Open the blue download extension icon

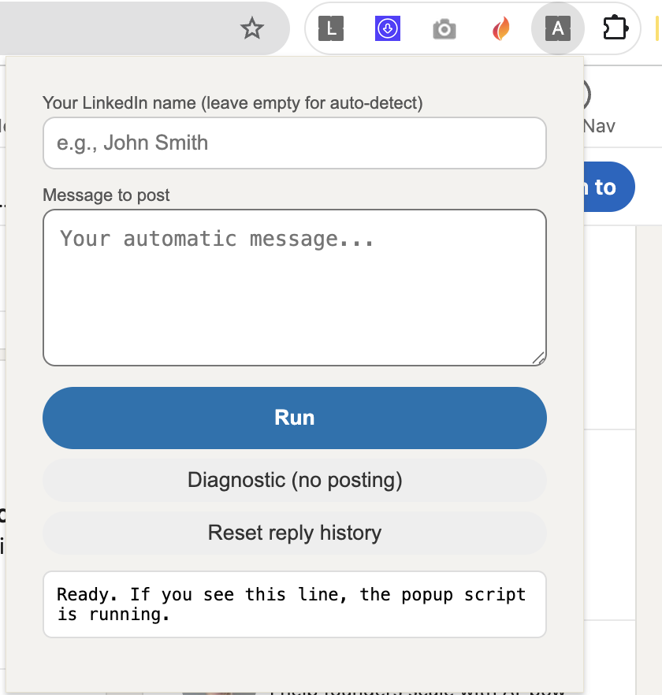tap(388, 28)
